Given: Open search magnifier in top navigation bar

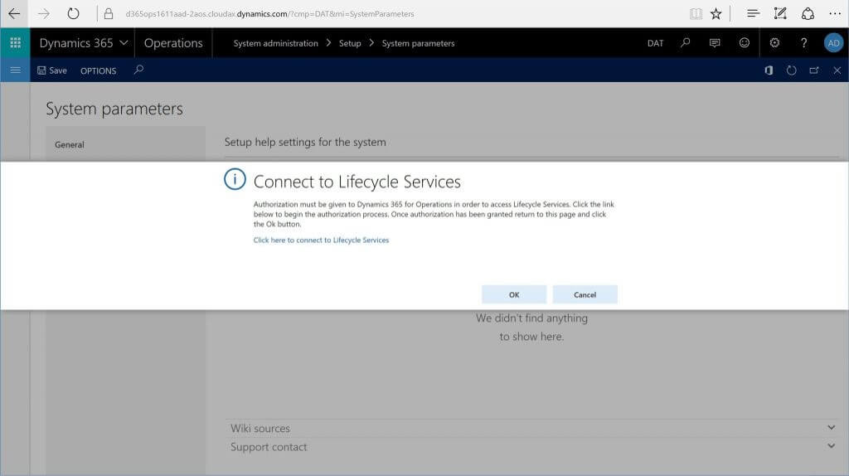Looking at the screenshot, I should (686, 43).
